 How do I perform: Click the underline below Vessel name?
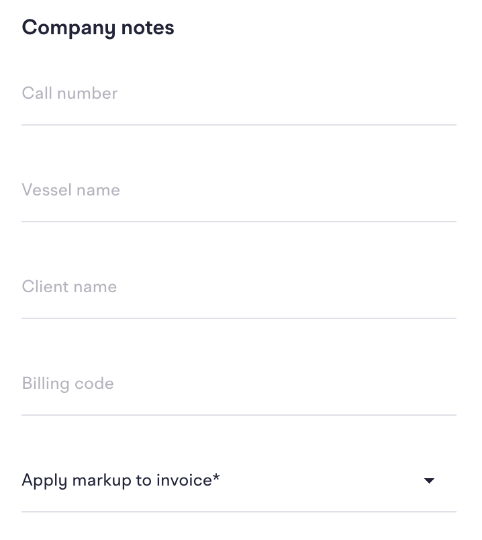[239, 222]
